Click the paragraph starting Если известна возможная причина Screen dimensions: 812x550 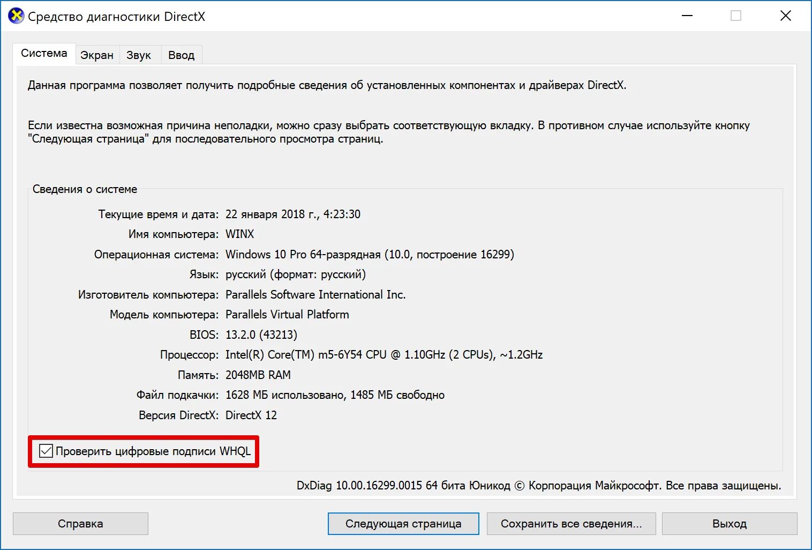[x=389, y=132]
